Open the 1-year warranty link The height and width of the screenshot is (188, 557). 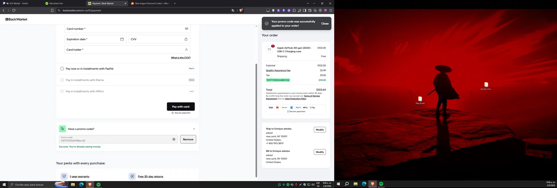(x=79, y=176)
